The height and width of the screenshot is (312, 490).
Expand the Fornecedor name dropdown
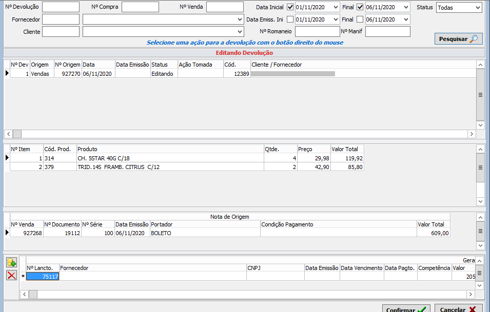[240, 19]
